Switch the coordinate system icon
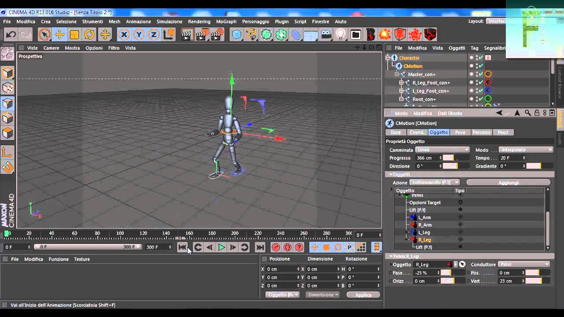Image resolution: width=564 pixels, height=317 pixels. tap(169, 34)
